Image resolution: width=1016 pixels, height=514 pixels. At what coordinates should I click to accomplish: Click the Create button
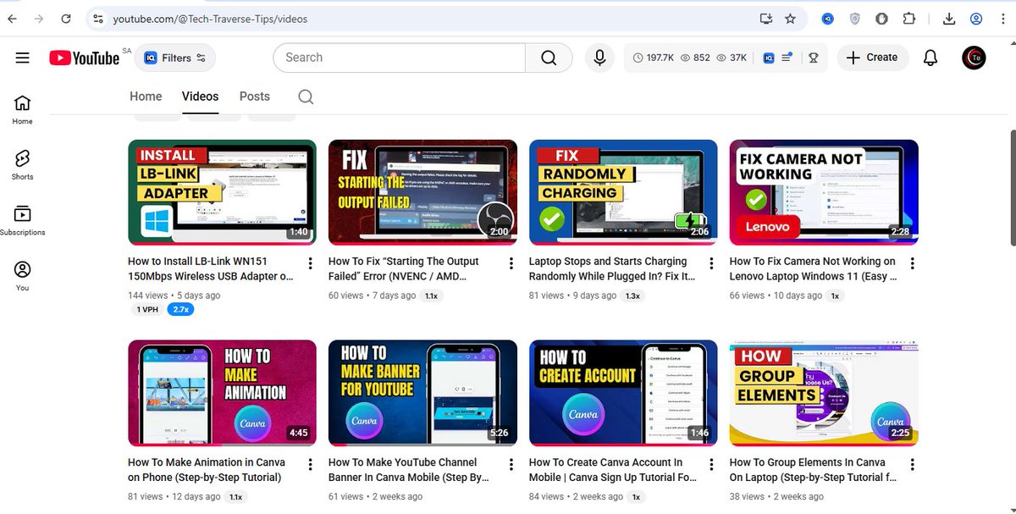(872, 58)
